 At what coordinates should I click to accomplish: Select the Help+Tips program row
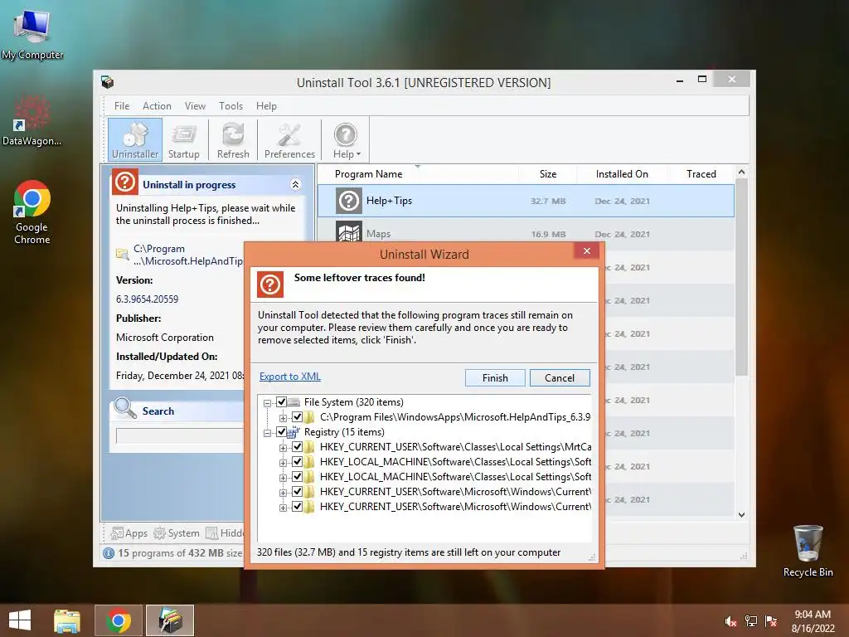[x=526, y=201]
